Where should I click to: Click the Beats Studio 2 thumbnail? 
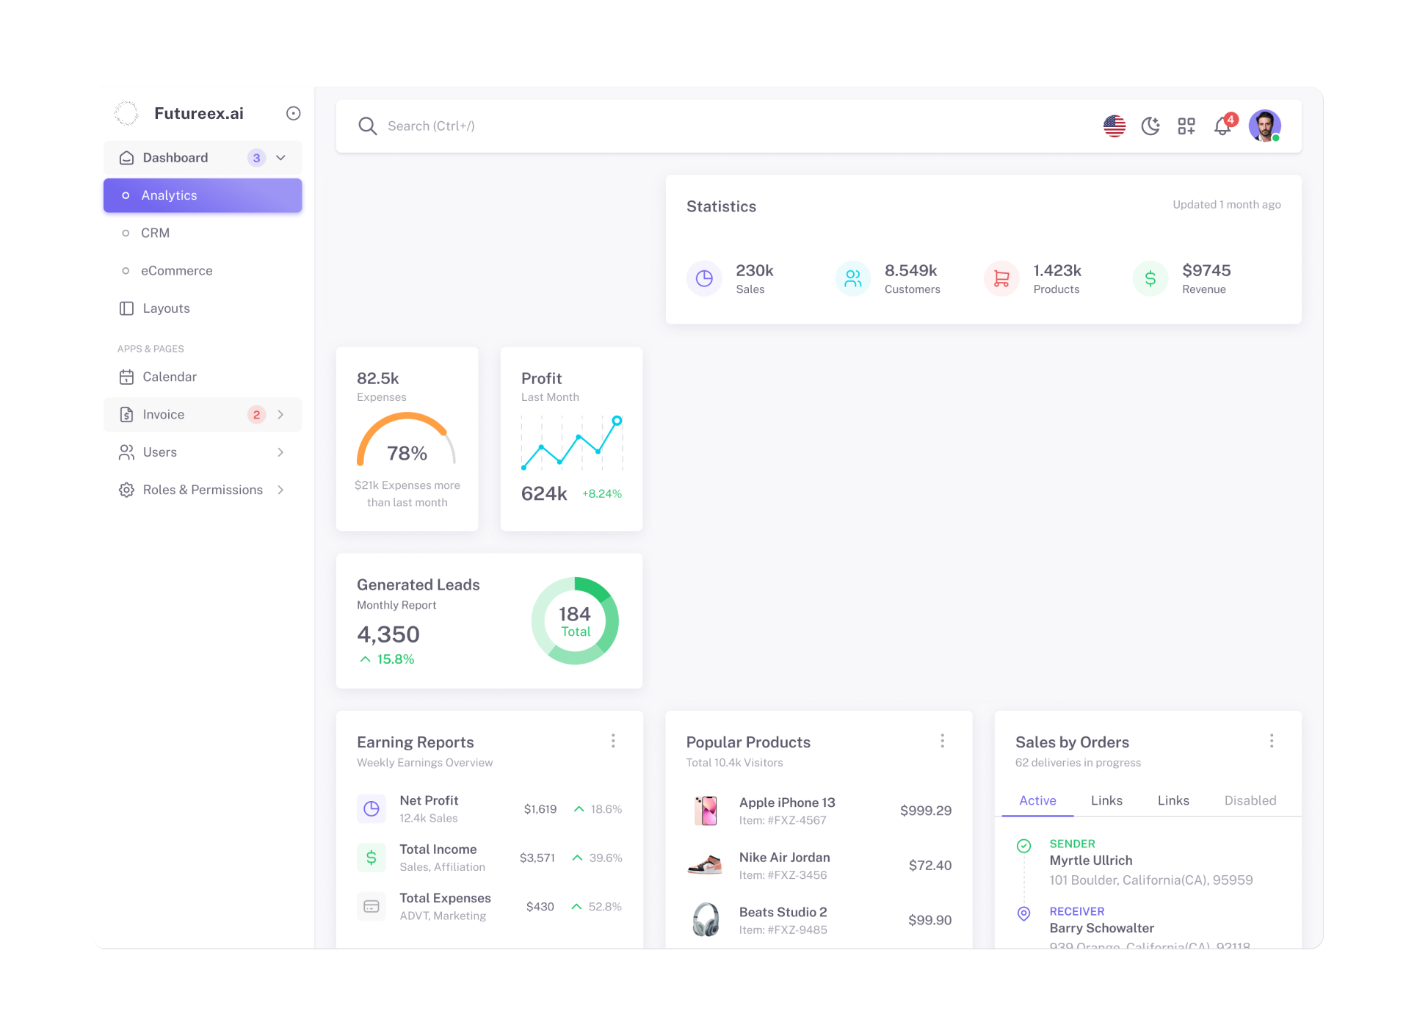tap(706, 919)
